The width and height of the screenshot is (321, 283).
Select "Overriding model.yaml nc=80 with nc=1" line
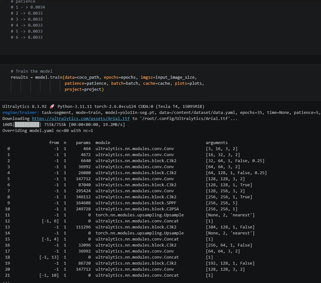click(x=48, y=131)
